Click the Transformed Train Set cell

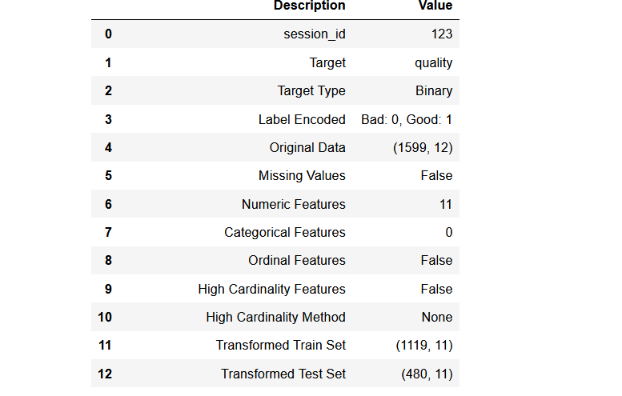[281, 346]
